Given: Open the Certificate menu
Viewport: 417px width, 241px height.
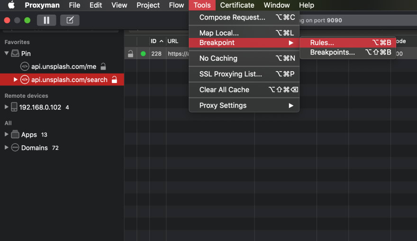Looking at the screenshot, I should [237, 5].
